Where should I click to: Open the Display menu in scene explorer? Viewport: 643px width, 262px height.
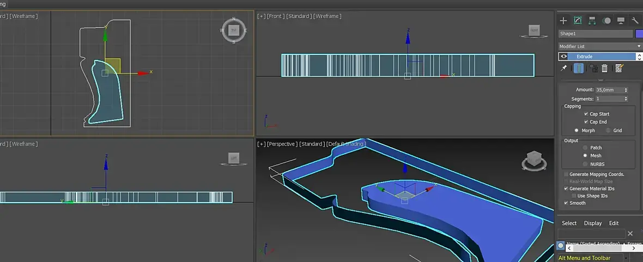pos(593,223)
